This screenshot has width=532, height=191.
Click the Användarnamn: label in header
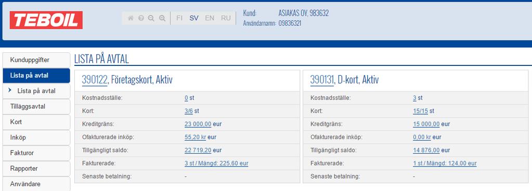259,23
